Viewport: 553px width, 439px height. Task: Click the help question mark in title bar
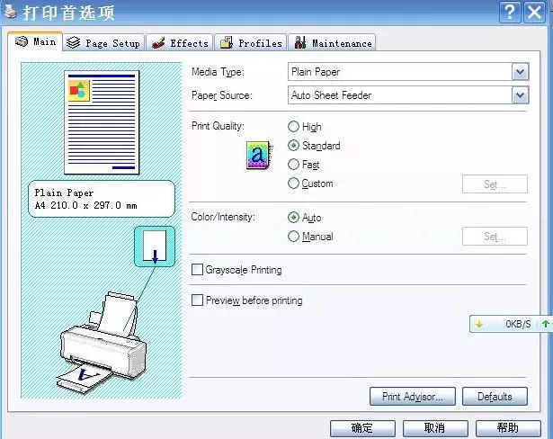pos(510,13)
